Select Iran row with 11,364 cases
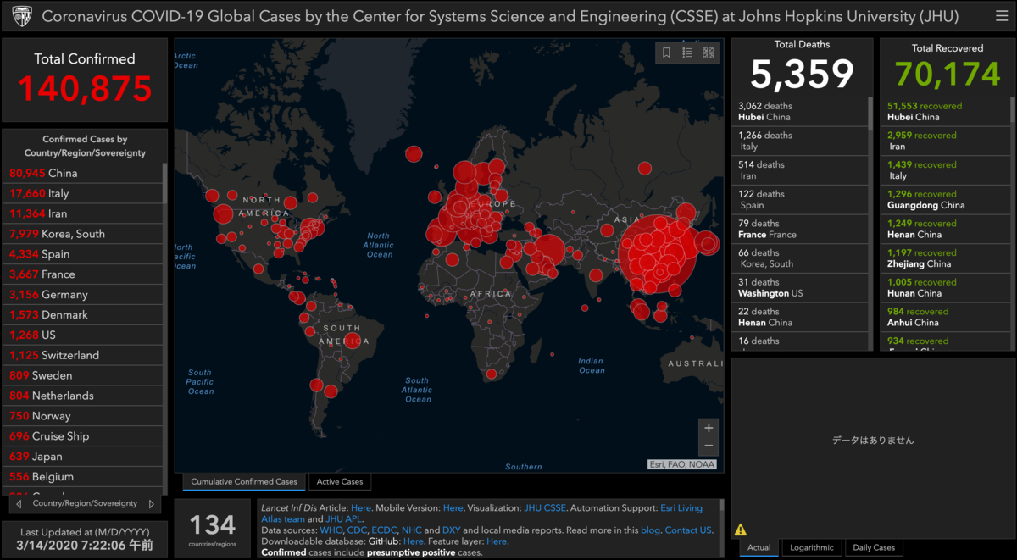 click(x=82, y=213)
